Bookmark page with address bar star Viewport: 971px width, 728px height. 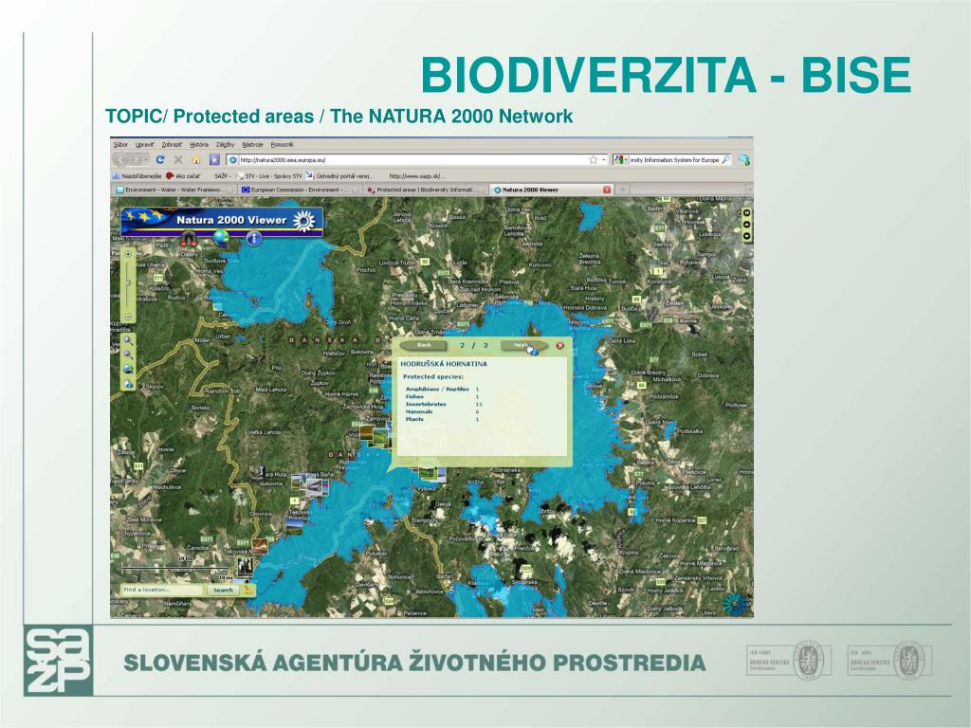pos(593,159)
